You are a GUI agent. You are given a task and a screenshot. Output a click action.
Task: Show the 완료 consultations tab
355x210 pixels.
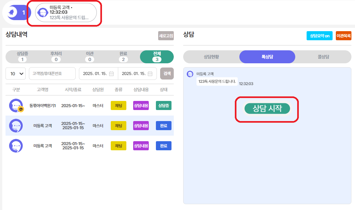tap(123, 56)
